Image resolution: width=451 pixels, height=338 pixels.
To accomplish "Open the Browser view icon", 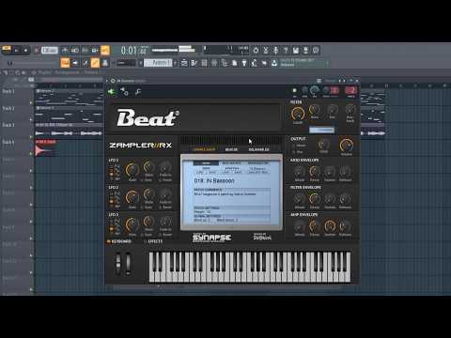I will 225,63.
